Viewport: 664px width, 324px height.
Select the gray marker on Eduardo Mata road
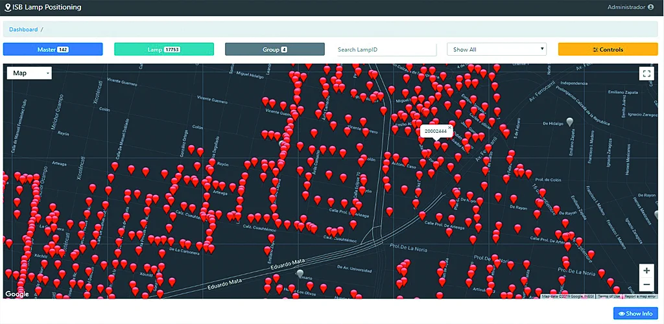pyautogui.click(x=299, y=274)
